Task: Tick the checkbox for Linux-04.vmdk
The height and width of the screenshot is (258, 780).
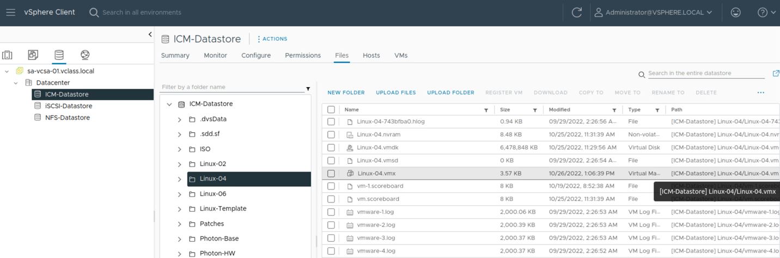Action: tap(331, 148)
